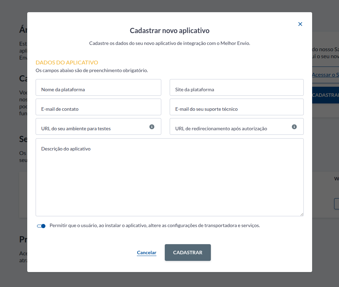Click the 'Permitir que o usuário' label text
This screenshot has width=339, height=287.
point(155,225)
